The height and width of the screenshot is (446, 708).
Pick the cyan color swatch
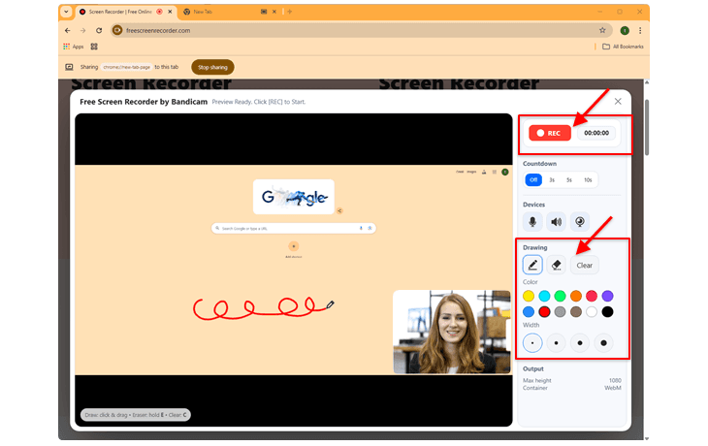click(x=544, y=296)
